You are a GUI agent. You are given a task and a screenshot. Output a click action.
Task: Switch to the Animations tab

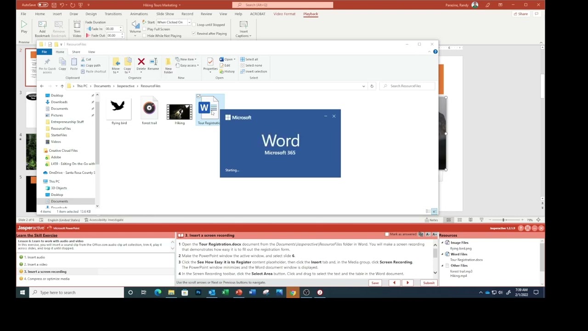(139, 14)
